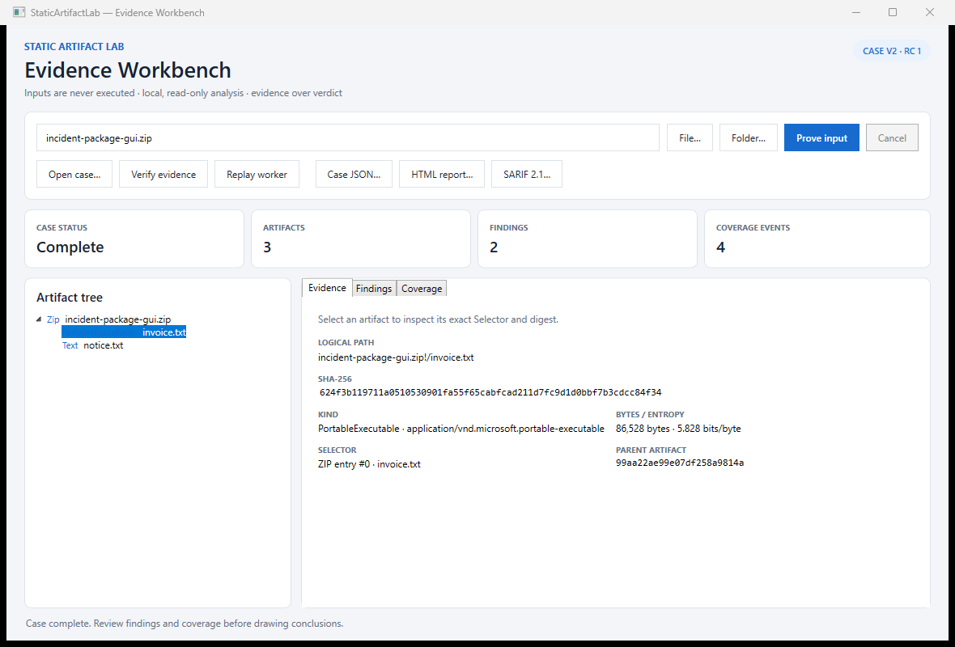This screenshot has width=955, height=647.
Task: Collapse the incident-package-gui.zip tree node
Action: coord(40,319)
